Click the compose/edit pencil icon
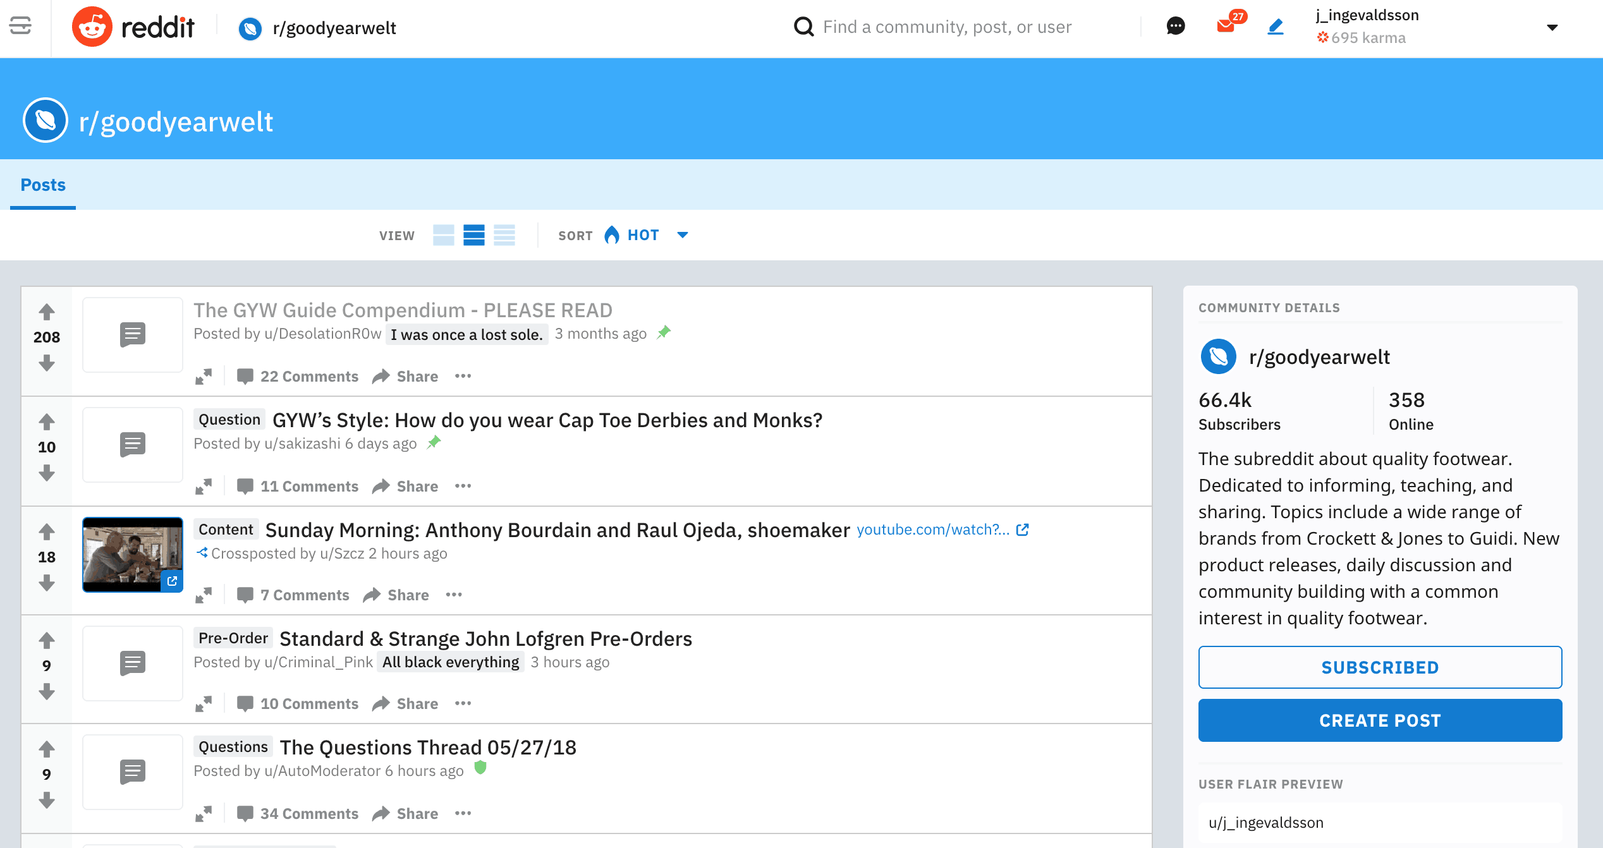1603x848 pixels. point(1273,28)
